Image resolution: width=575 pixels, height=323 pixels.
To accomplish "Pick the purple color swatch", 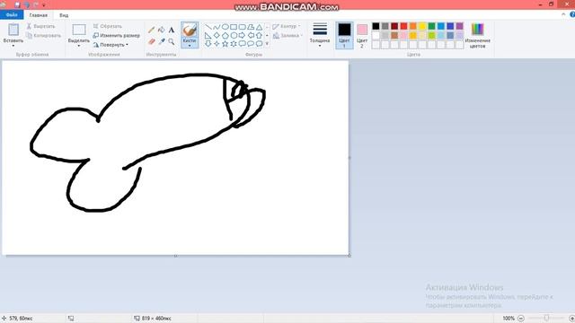I will pos(459,26).
